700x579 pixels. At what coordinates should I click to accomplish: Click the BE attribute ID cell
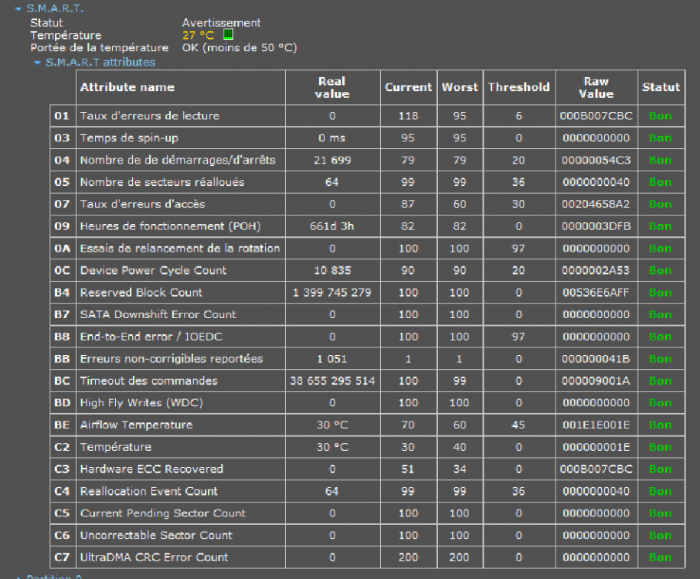63,425
